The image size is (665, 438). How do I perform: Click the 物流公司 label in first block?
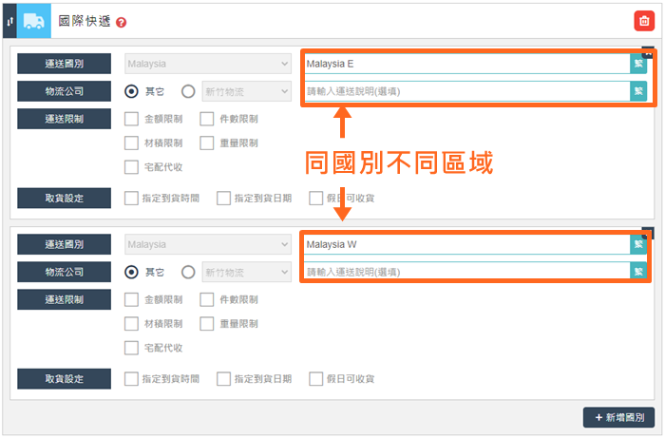(64, 91)
